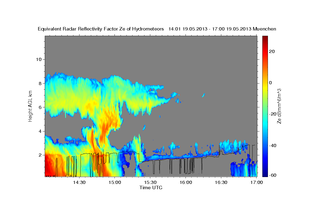Click the dark blue bottom of the colorbar
Viewport: 318px width, 212px height.
click(265, 174)
